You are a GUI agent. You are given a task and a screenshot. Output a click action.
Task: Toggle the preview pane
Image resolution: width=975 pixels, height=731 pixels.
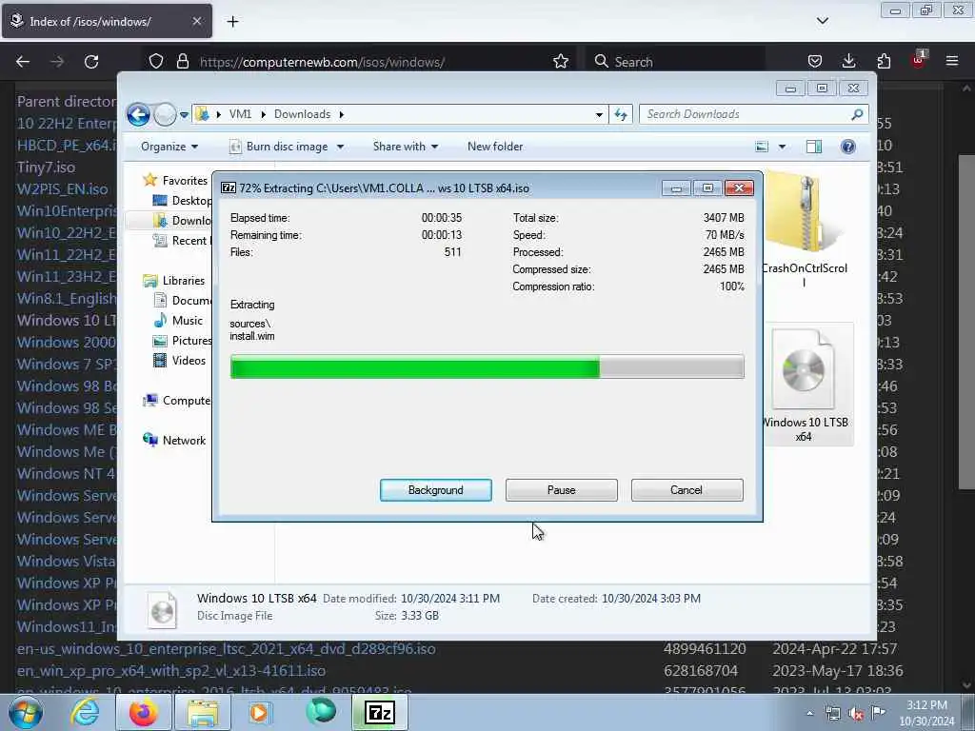point(814,147)
